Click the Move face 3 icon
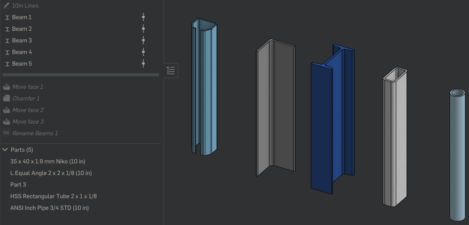469x225 pixels. pos(6,121)
